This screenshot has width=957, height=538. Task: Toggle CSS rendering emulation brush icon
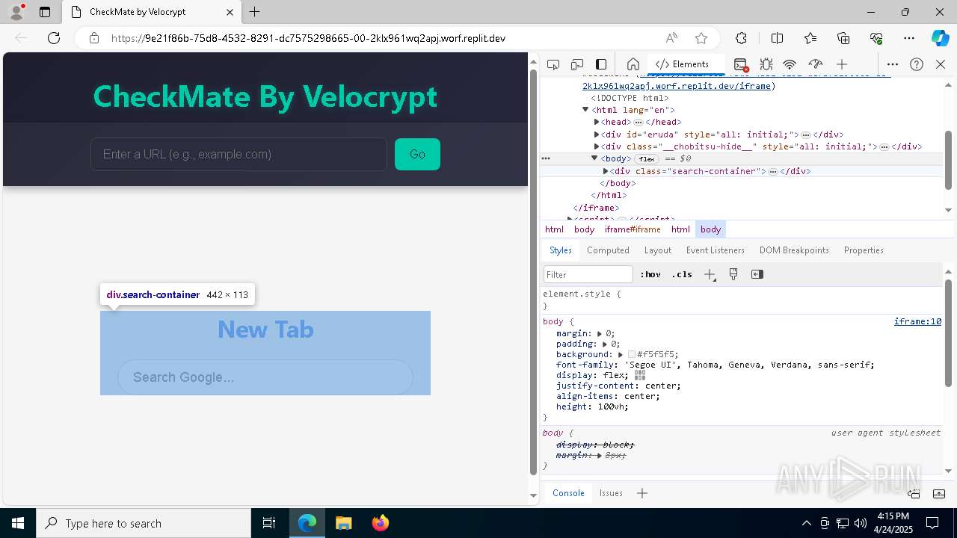click(x=733, y=274)
